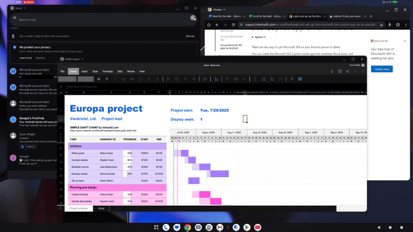Click the select-all corner triangle in Excel

click(x=61, y=93)
